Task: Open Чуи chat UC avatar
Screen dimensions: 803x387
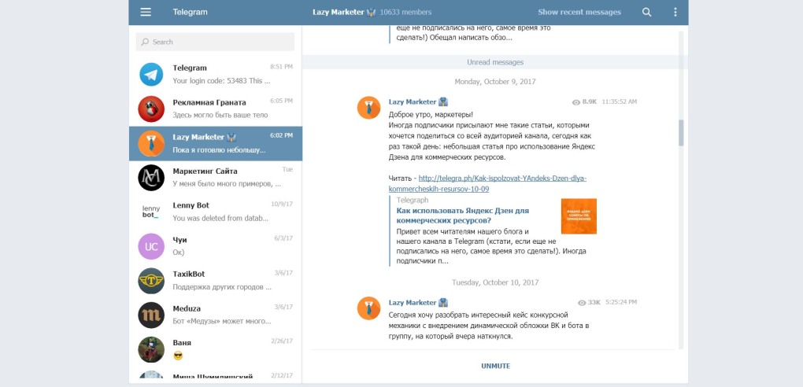Action: (x=151, y=246)
